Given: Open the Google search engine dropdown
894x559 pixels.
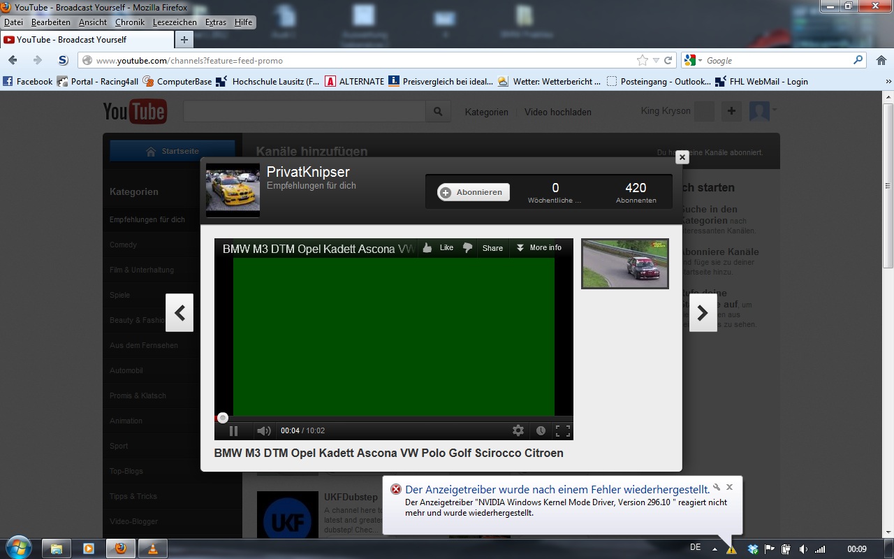Looking at the screenshot, I should (x=692, y=61).
